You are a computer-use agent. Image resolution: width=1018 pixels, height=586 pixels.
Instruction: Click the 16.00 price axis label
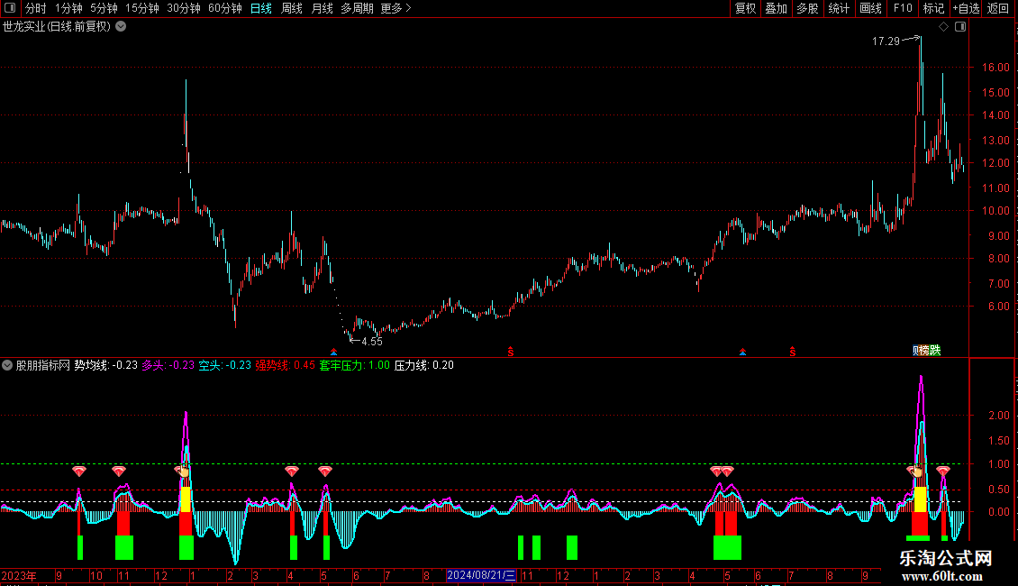tap(995, 68)
